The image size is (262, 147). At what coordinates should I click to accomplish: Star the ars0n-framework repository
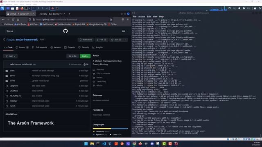point(116,40)
